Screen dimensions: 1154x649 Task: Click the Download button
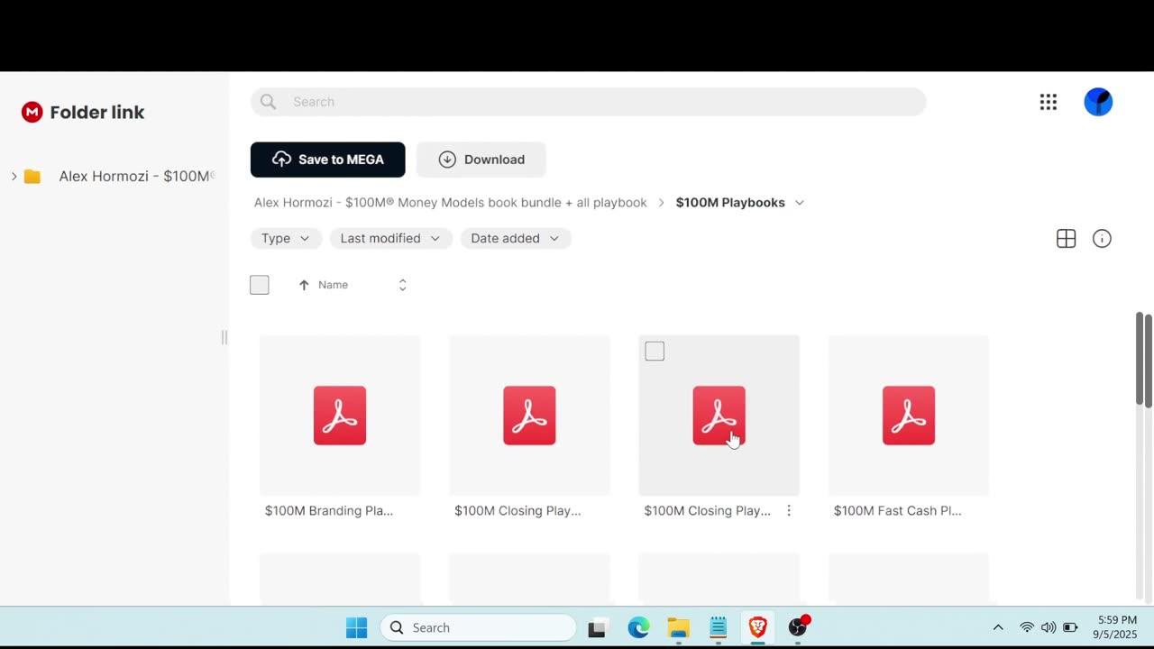481,160
